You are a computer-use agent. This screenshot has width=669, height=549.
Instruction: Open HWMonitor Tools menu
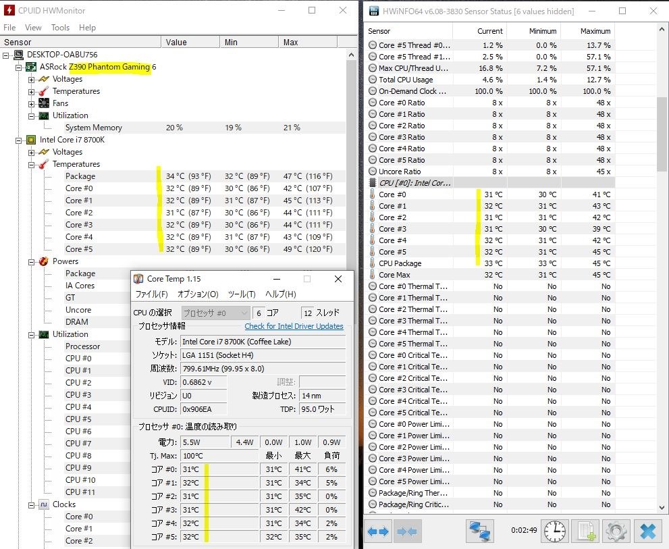60,27
